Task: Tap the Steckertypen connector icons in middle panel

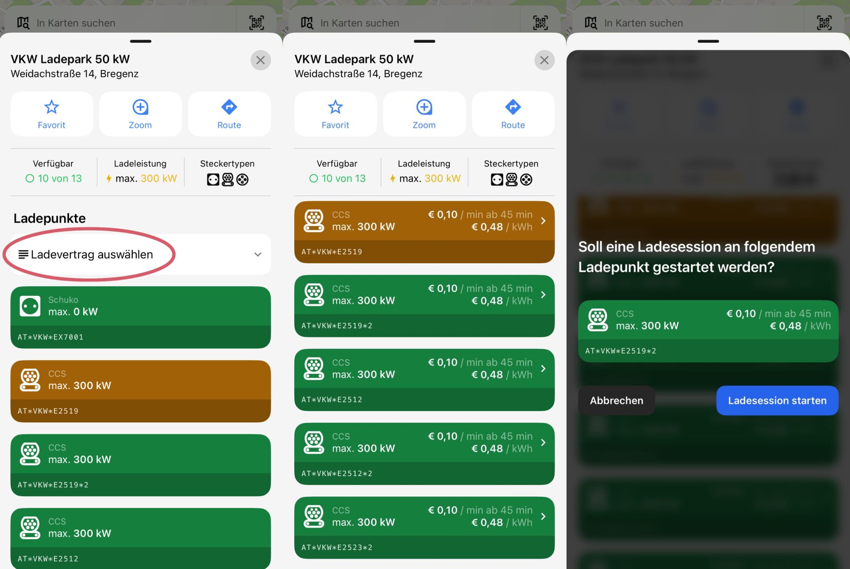Action: (511, 179)
